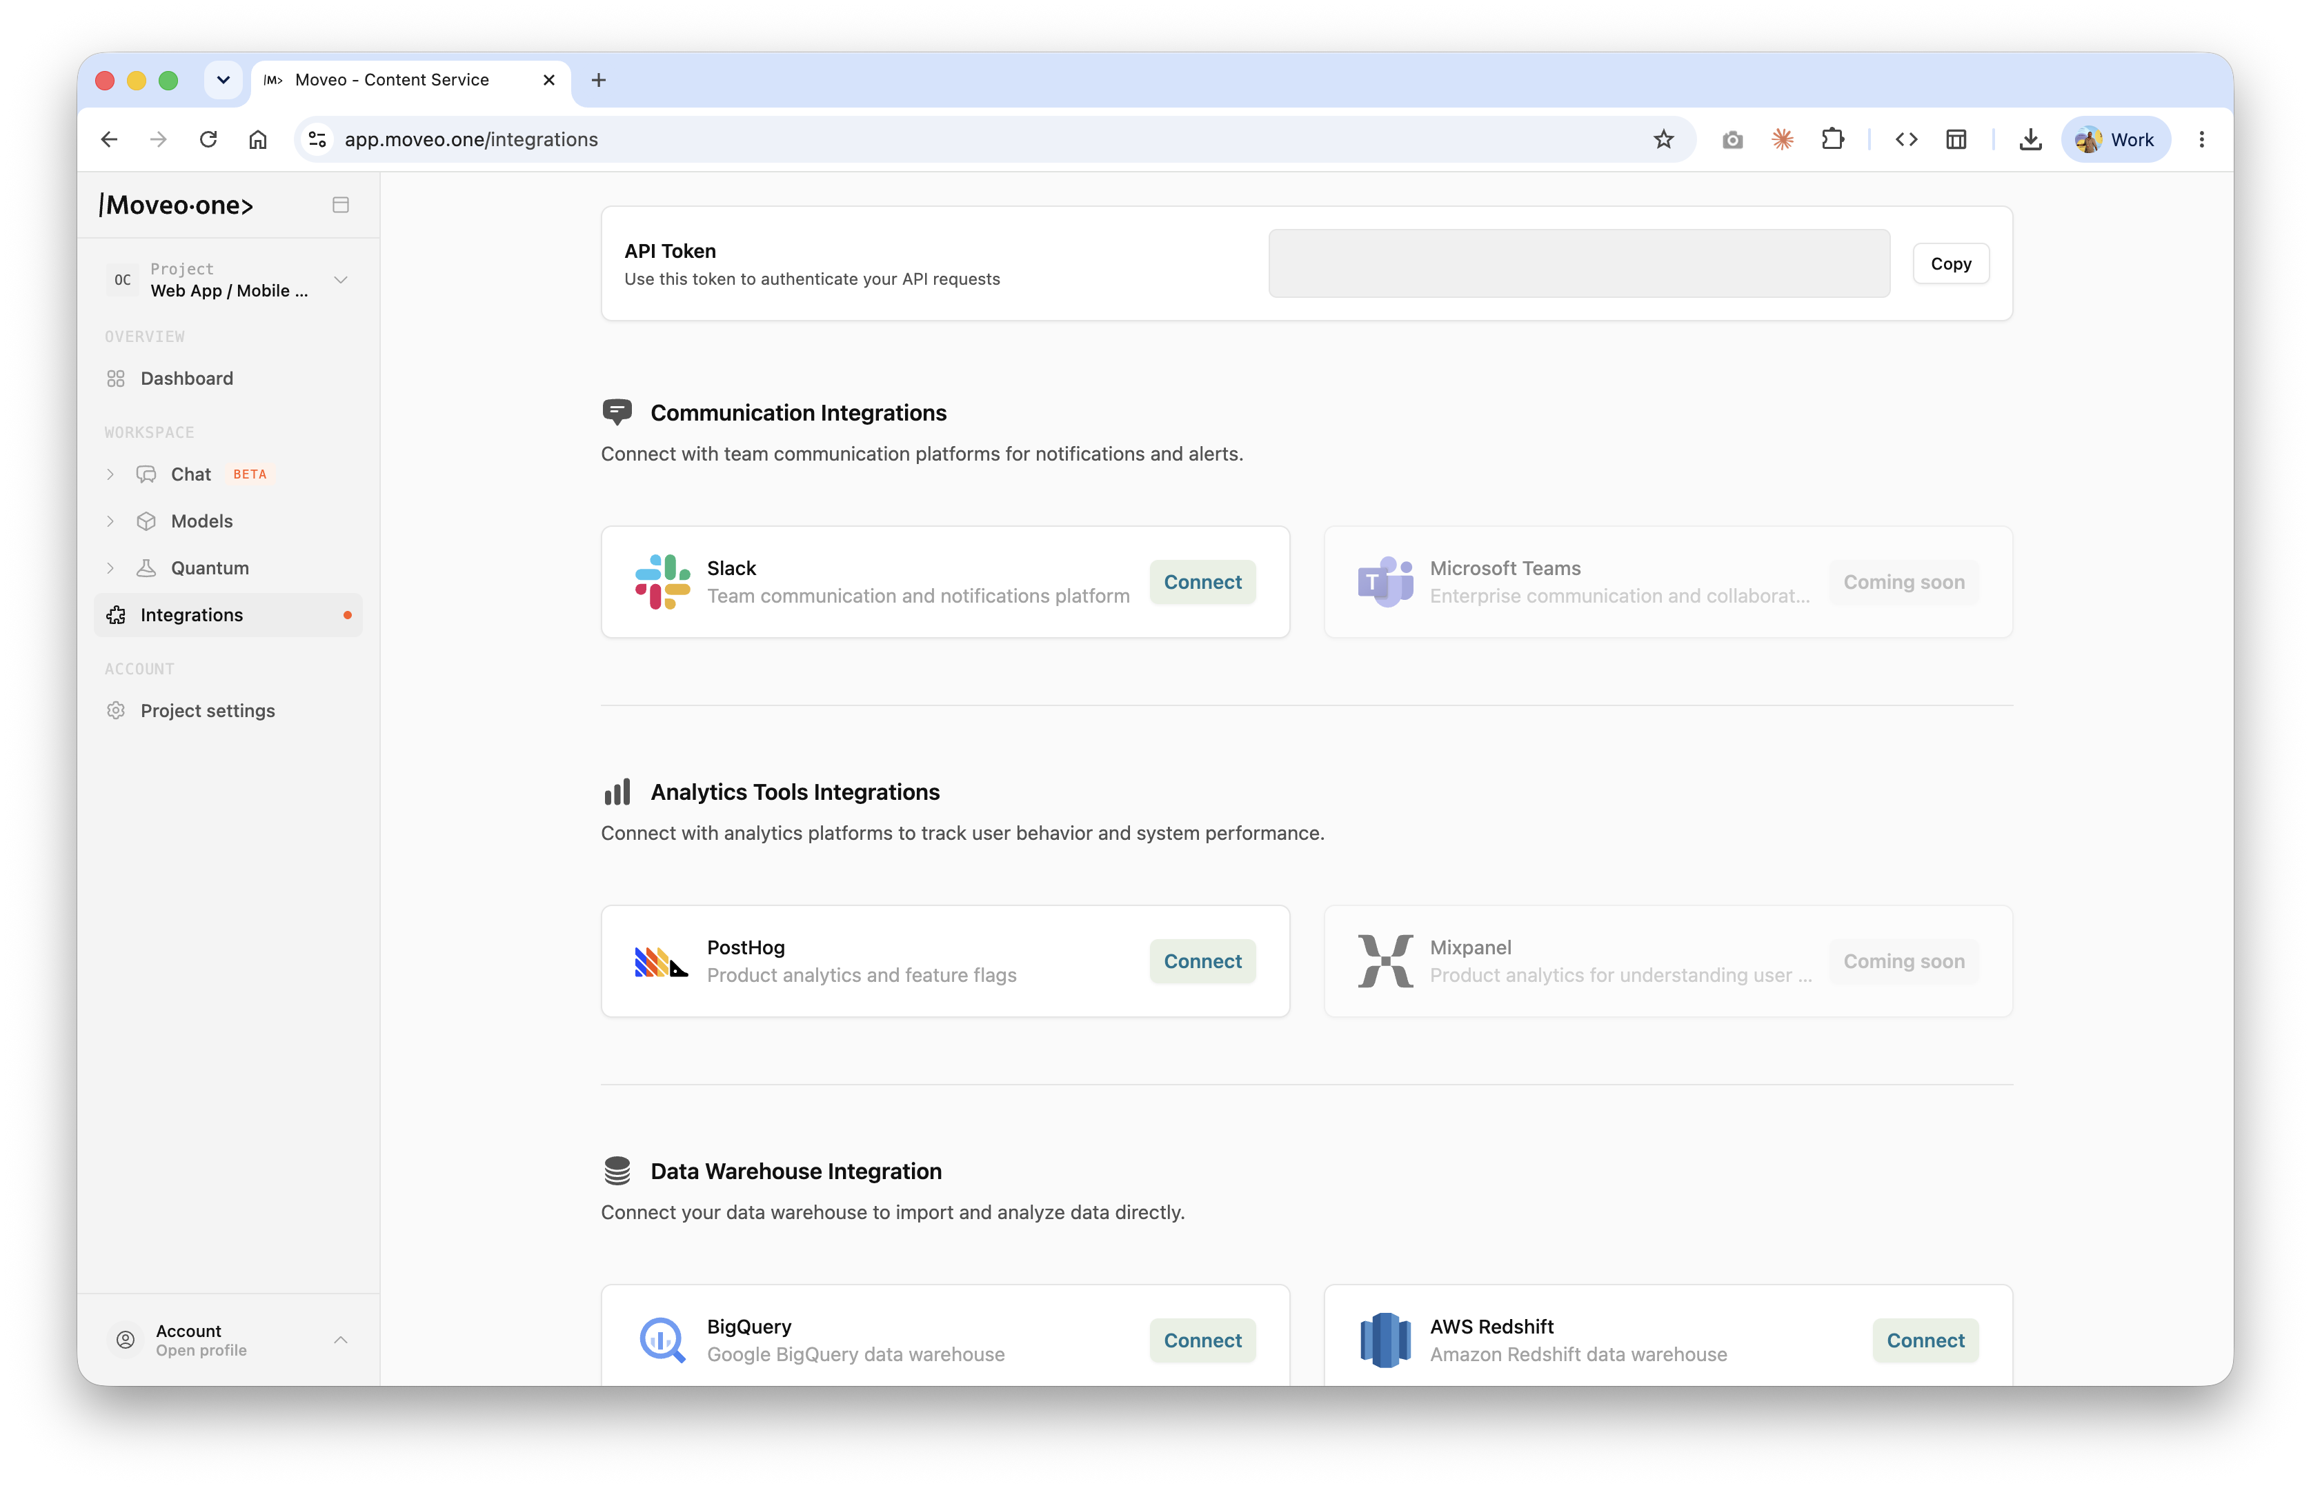Click the Chat BETA badge
The height and width of the screenshot is (1488, 2311).
[x=249, y=474]
